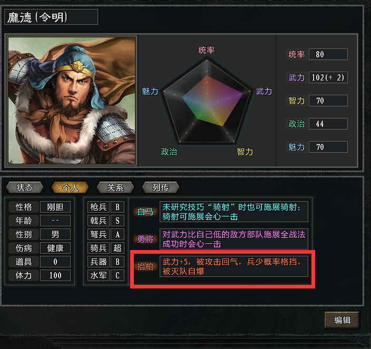Click the name field 龐德 (令明)
The image size is (371, 349).
pos(51,17)
